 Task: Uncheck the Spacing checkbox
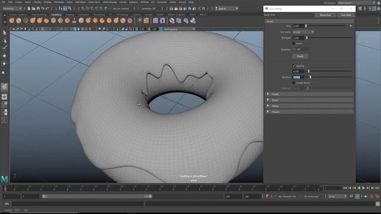(x=293, y=66)
